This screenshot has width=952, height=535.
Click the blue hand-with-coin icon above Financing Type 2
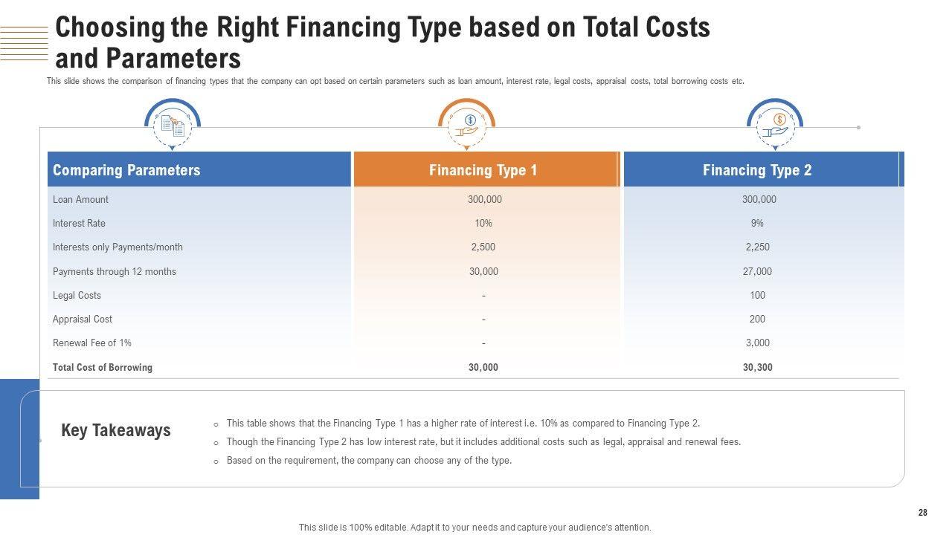(x=774, y=126)
